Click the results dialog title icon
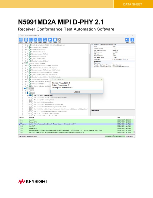The height and width of the screenshot is (198, 153). click(x=52, y=79)
